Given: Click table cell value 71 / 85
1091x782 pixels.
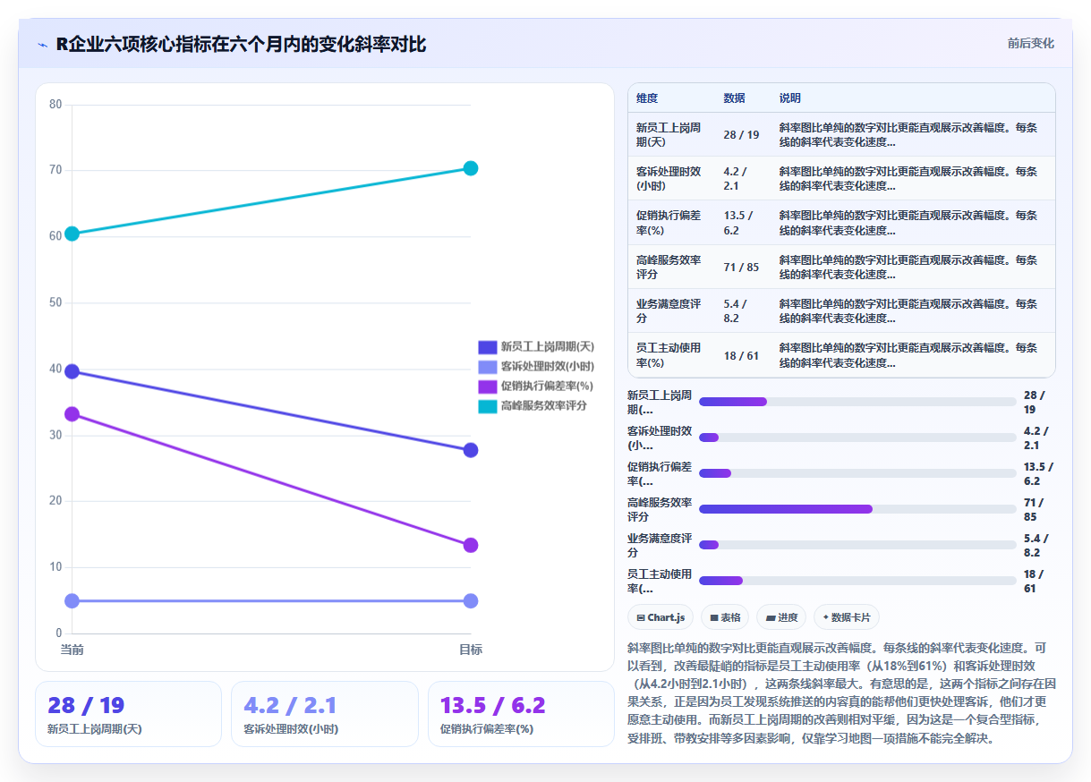Looking at the screenshot, I should pos(741,268).
